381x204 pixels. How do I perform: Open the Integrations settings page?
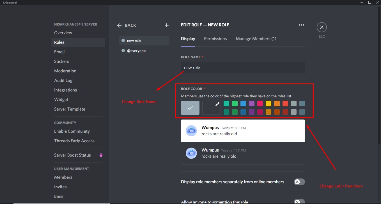click(x=78, y=90)
